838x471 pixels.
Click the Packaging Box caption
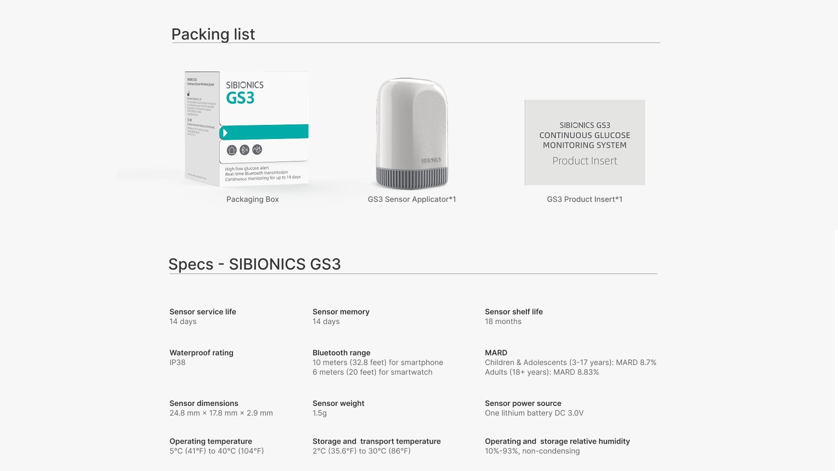coord(252,199)
